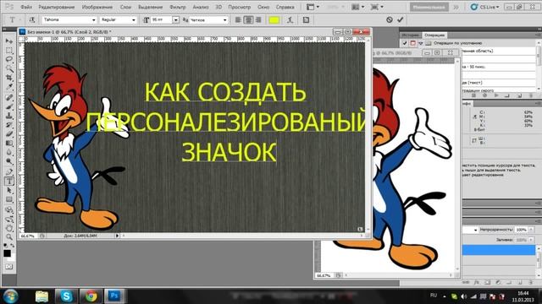Create new action in Actions panel
Image resolution: width=542 pixels, height=304 pixels.
point(519,95)
